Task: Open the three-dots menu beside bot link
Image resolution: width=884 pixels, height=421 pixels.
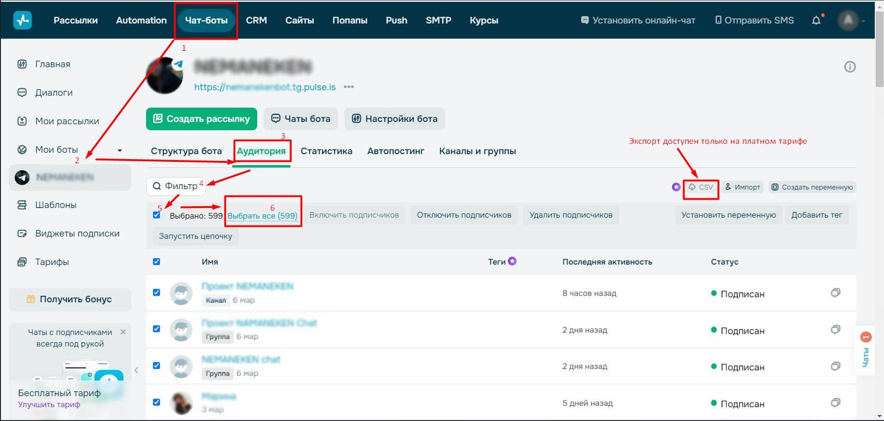Action: point(349,87)
